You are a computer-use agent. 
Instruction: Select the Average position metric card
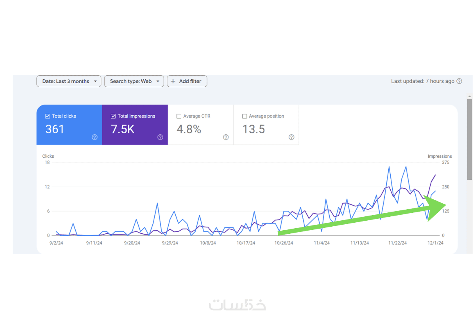(x=266, y=124)
